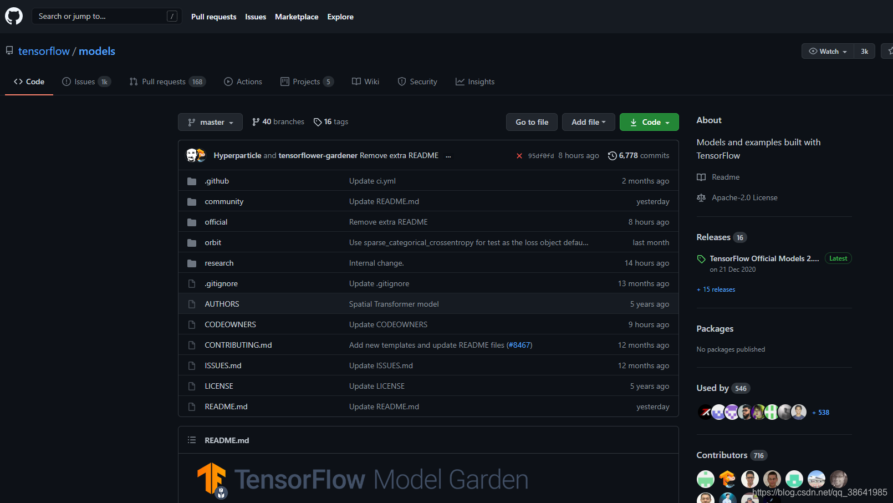This screenshot has height=503, width=893.
Task: Open commit history clock icon
Action: click(x=613, y=156)
